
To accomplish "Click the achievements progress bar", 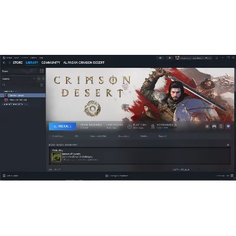I will (171, 128).
